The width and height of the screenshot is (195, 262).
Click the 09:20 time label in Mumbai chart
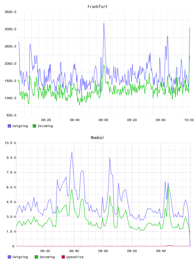[x=132, y=251]
